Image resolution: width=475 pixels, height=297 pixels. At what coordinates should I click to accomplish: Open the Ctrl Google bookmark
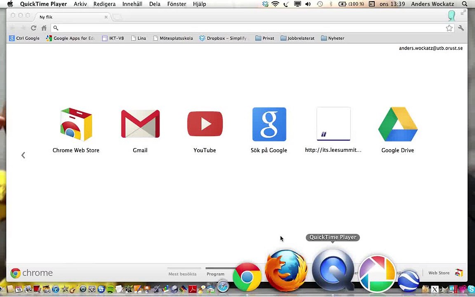point(24,38)
